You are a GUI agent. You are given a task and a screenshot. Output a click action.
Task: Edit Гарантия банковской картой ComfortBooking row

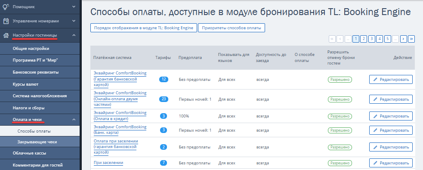pyautogui.click(x=391, y=79)
